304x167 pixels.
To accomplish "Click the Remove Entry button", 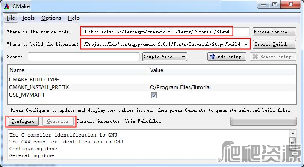I will pyautogui.click(x=273, y=57).
